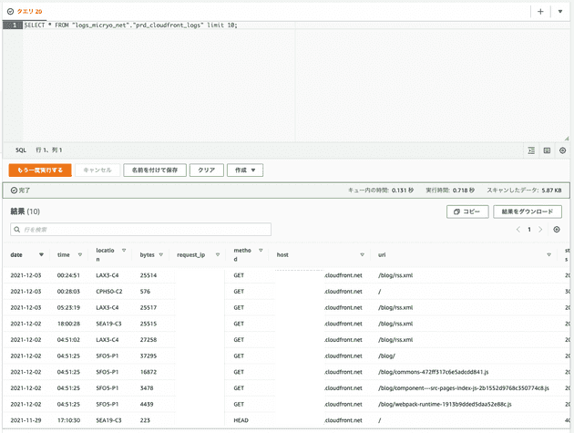Screen dimensions: 574x433
Task: Select date cell 2021-11-29
Action: pos(26,420)
